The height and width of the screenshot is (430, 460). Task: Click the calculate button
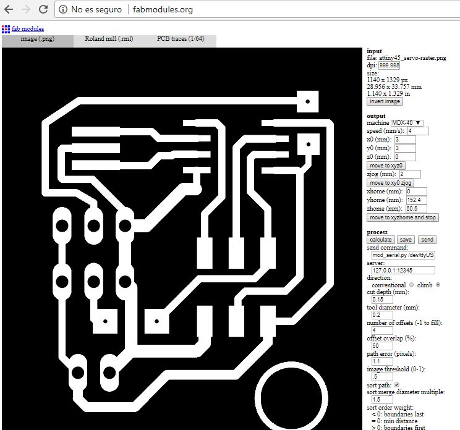(x=381, y=240)
